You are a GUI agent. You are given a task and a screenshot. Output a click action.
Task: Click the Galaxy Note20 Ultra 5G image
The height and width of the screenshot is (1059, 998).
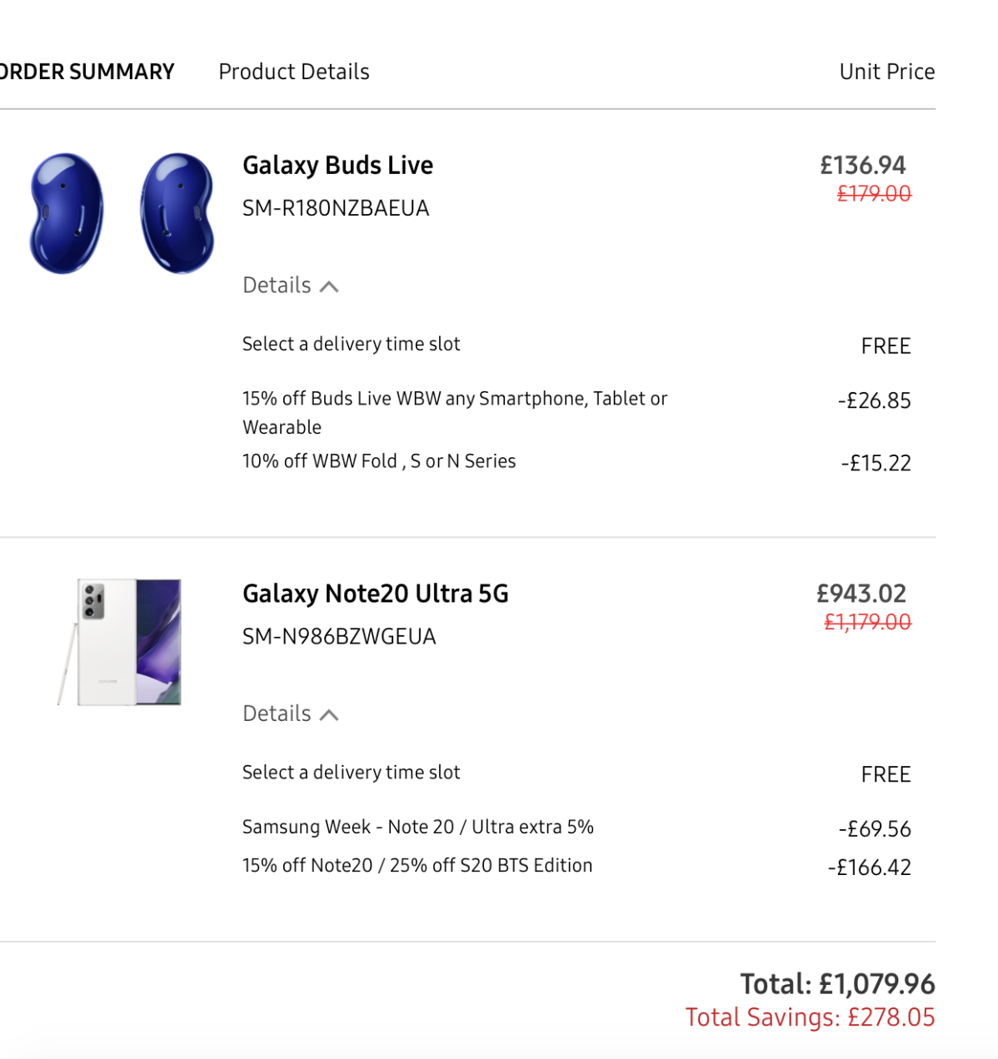coord(122,642)
